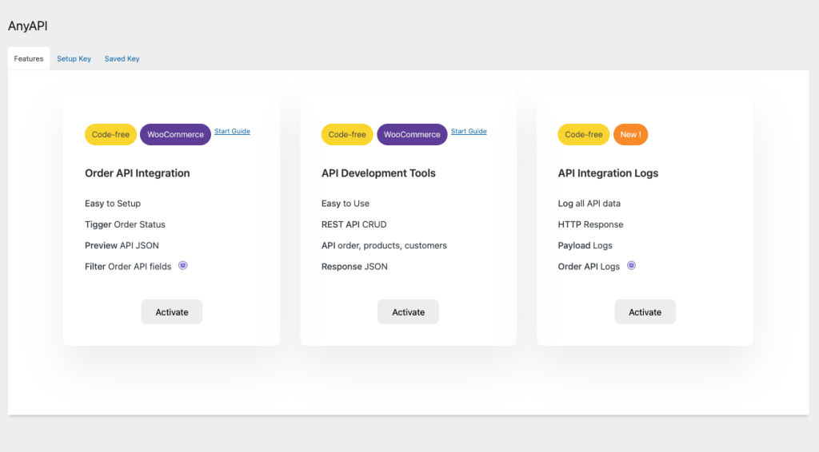
Task: Click the orange New ! badge
Action: coord(630,134)
